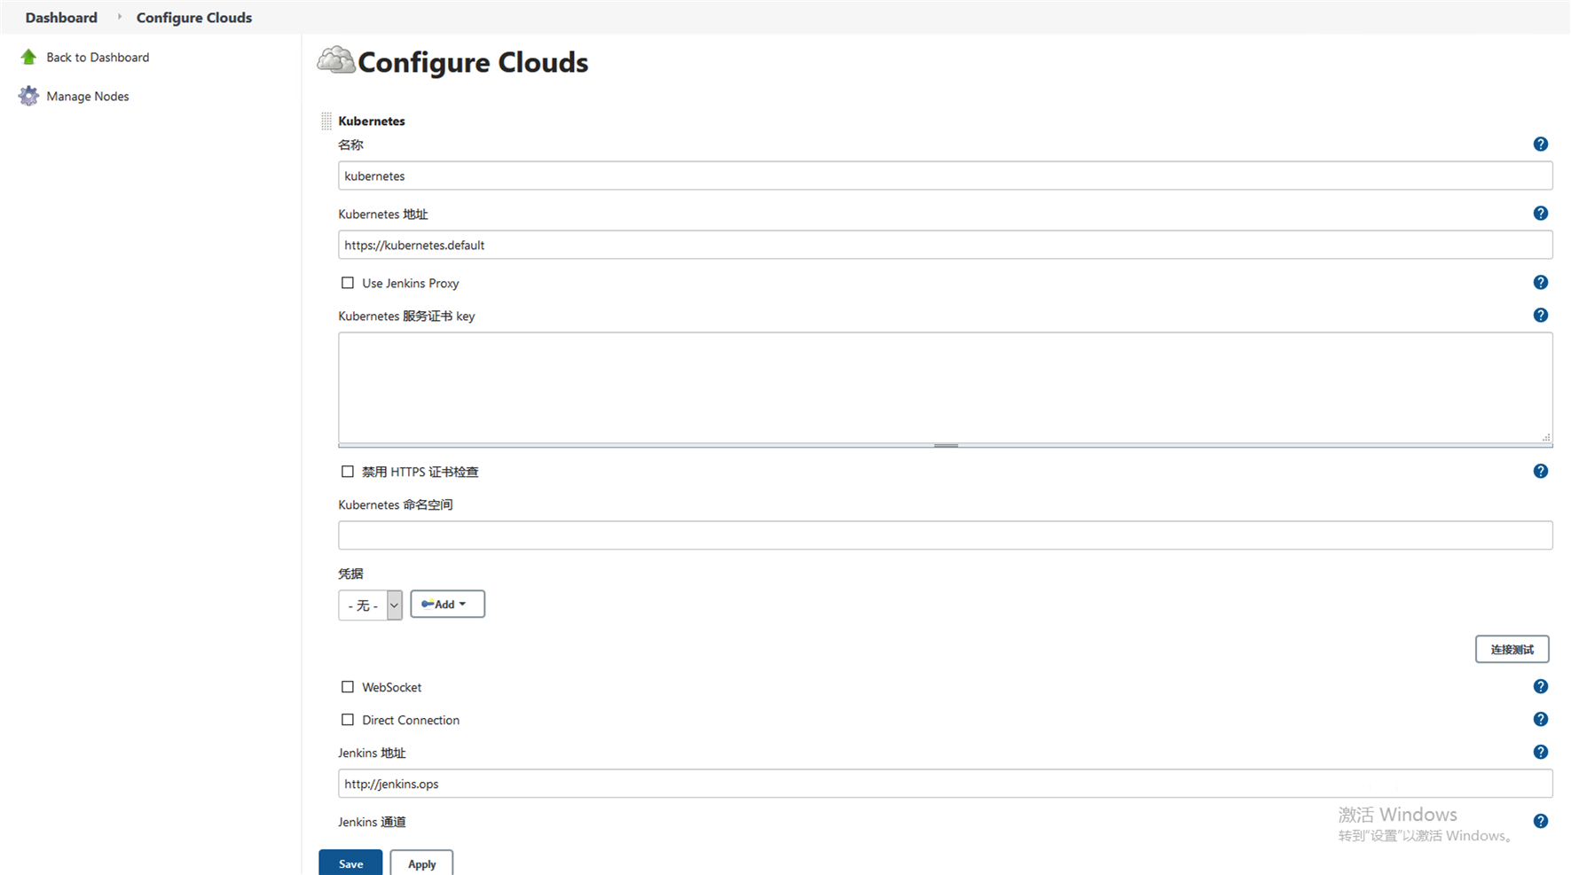
Task: Click the green Back to Dashboard arrow icon
Action: 28,58
